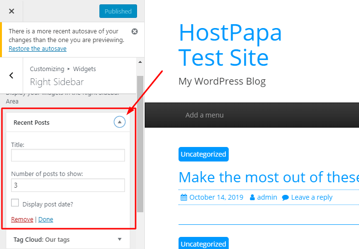Click the October 14, 2019 date link
Image resolution: width=359 pixels, height=249 pixels.
(x=216, y=197)
